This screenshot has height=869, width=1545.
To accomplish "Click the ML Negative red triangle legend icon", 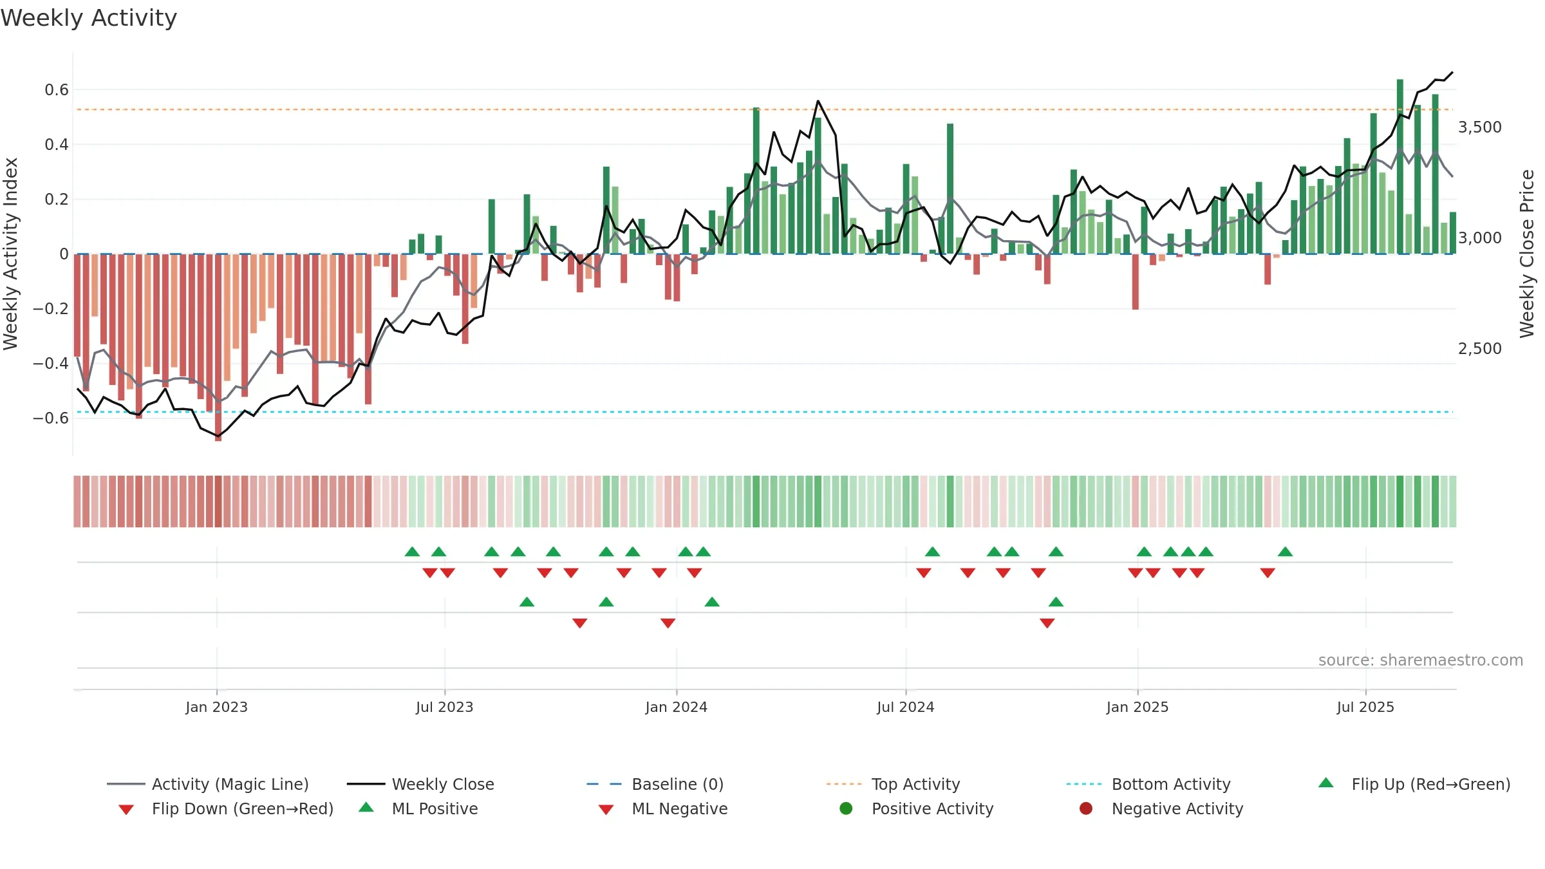I will (x=606, y=810).
